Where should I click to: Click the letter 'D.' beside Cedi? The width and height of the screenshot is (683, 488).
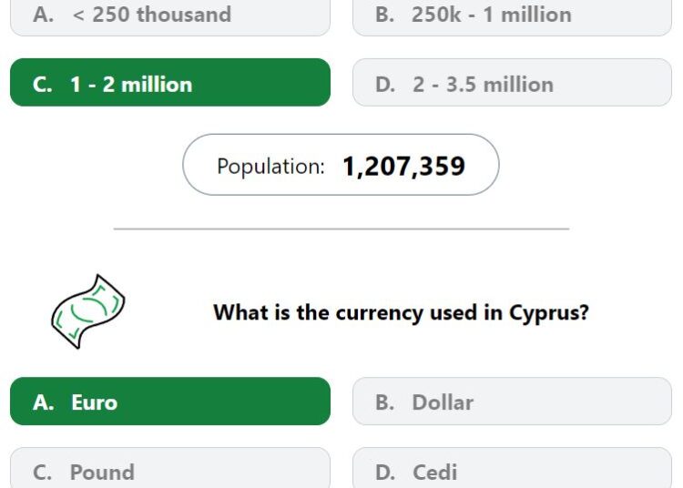pos(385,473)
